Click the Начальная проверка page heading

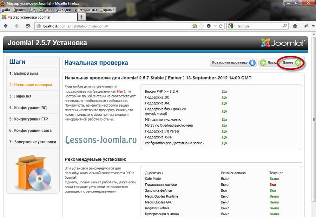[x=96, y=63]
